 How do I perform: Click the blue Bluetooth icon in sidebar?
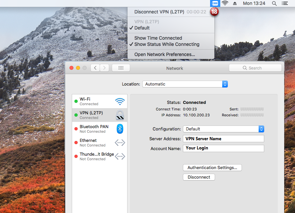coord(120,129)
